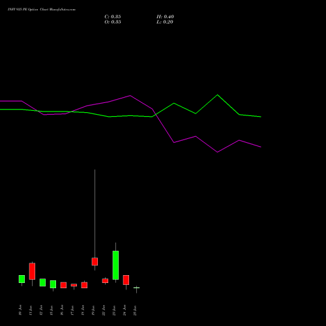Select the red candle for 11 Jun
Screen dimensions: 326x326
tap(32, 271)
